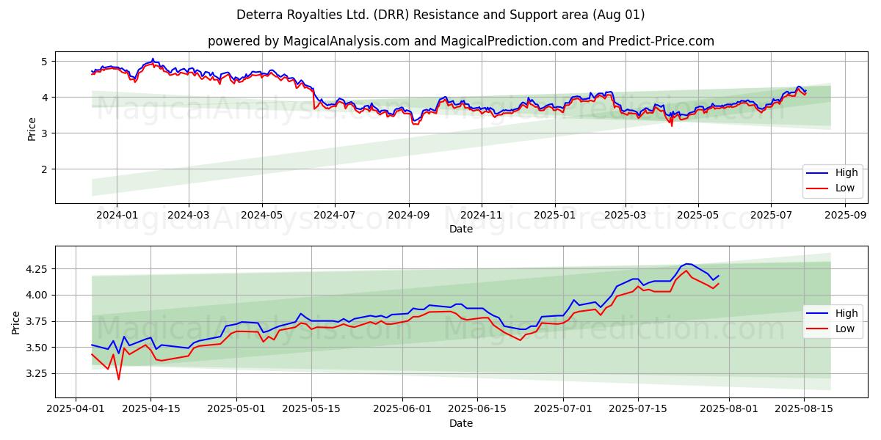Click the '2' price tick on top chart
This screenshot has width=881, height=440.
[46, 169]
